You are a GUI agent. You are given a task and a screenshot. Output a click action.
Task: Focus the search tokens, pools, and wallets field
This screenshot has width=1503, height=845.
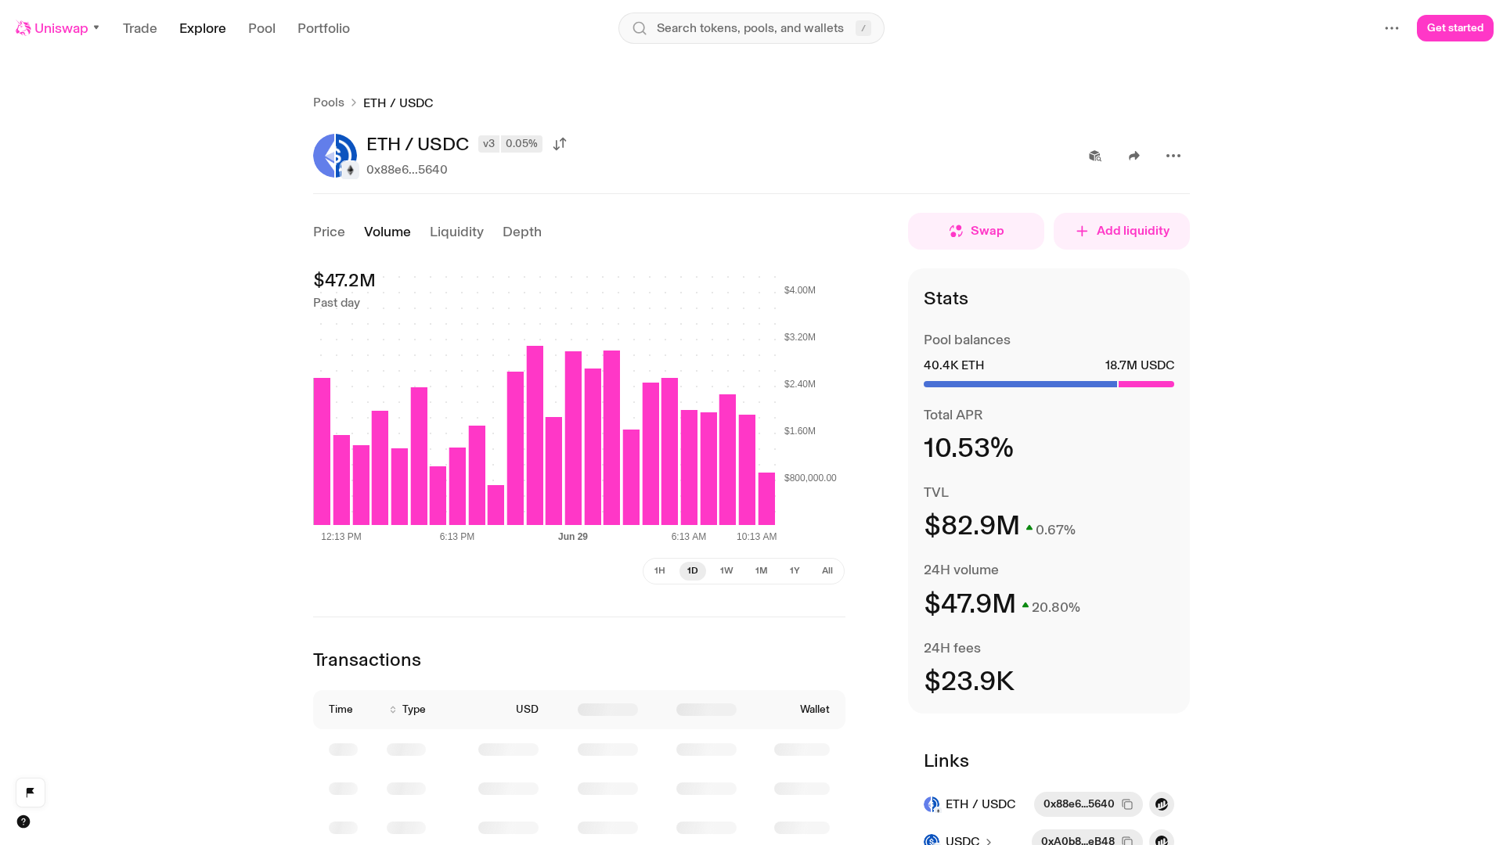coord(751,28)
